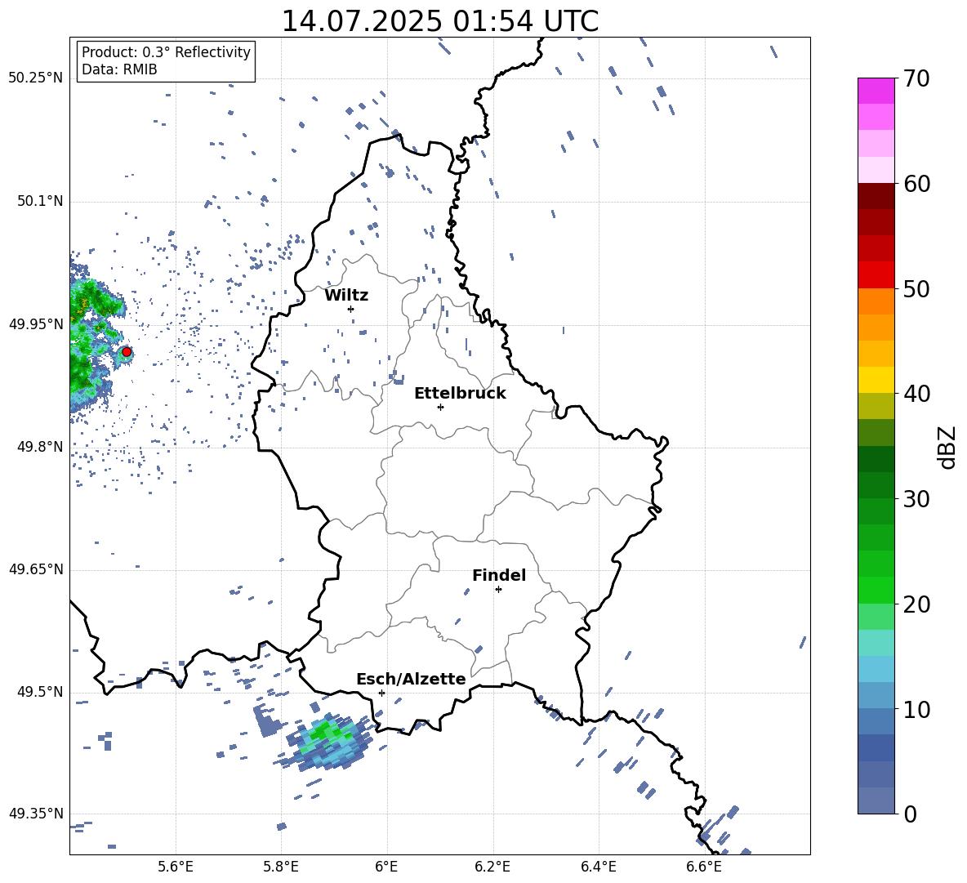Click the dBZ colorbar axis label
The width and height of the screenshot is (967, 883).
point(948,447)
